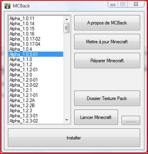
Task: Minimize the MCBack window
Action: (113, 4)
